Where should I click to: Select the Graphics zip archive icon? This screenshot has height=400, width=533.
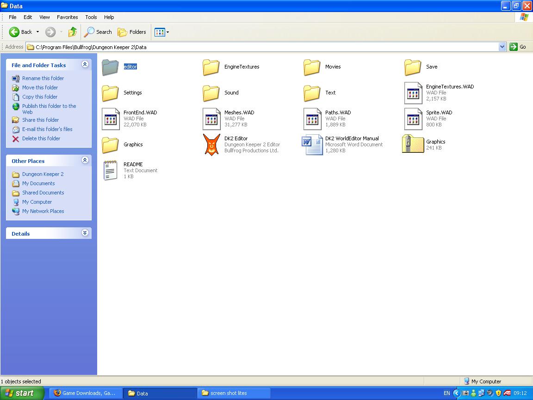[413, 144]
